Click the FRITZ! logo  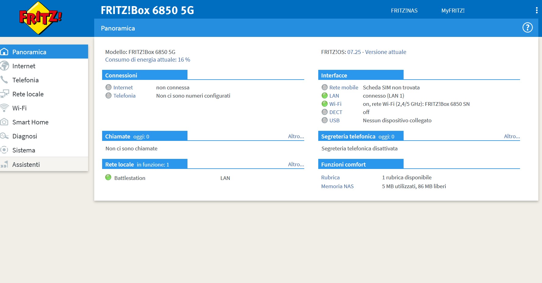[x=40, y=18]
